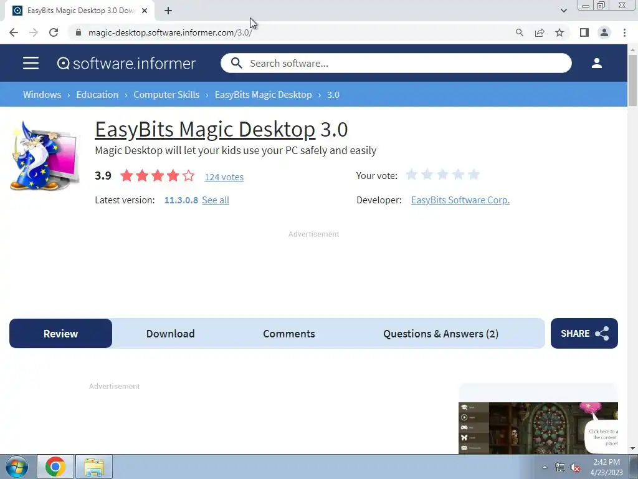This screenshot has width=638, height=479.
Task: Rate three stars in Your vote
Action: (443, 175)
